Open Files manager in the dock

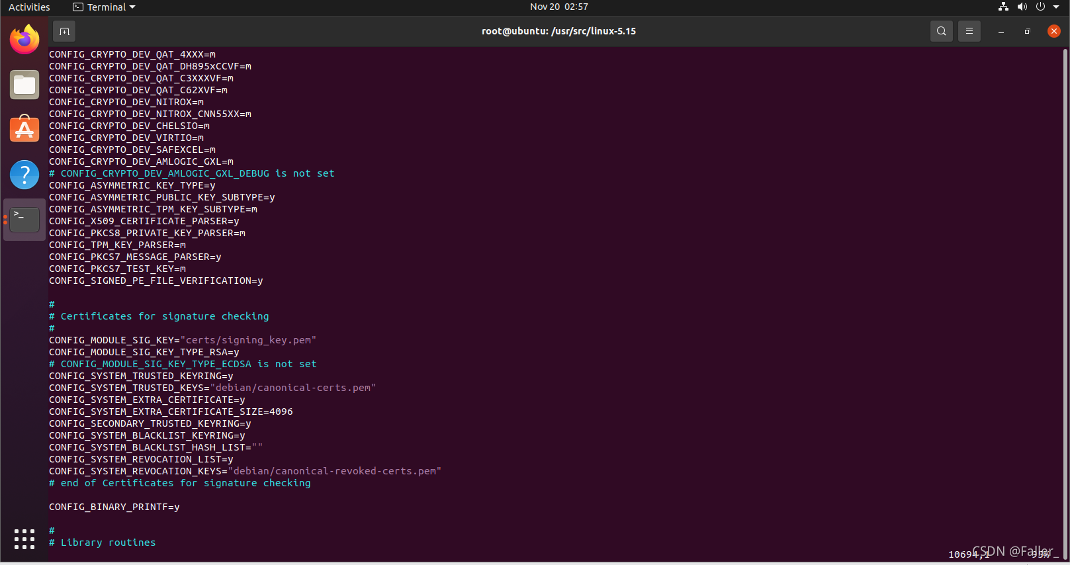24,85
